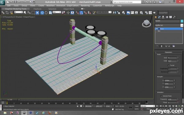Viewport: 184px width, 115px height.
Task: Enable the Fractal checkbox
Action: 169,65
